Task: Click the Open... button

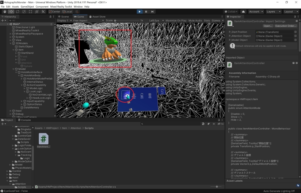Action: 268,26
